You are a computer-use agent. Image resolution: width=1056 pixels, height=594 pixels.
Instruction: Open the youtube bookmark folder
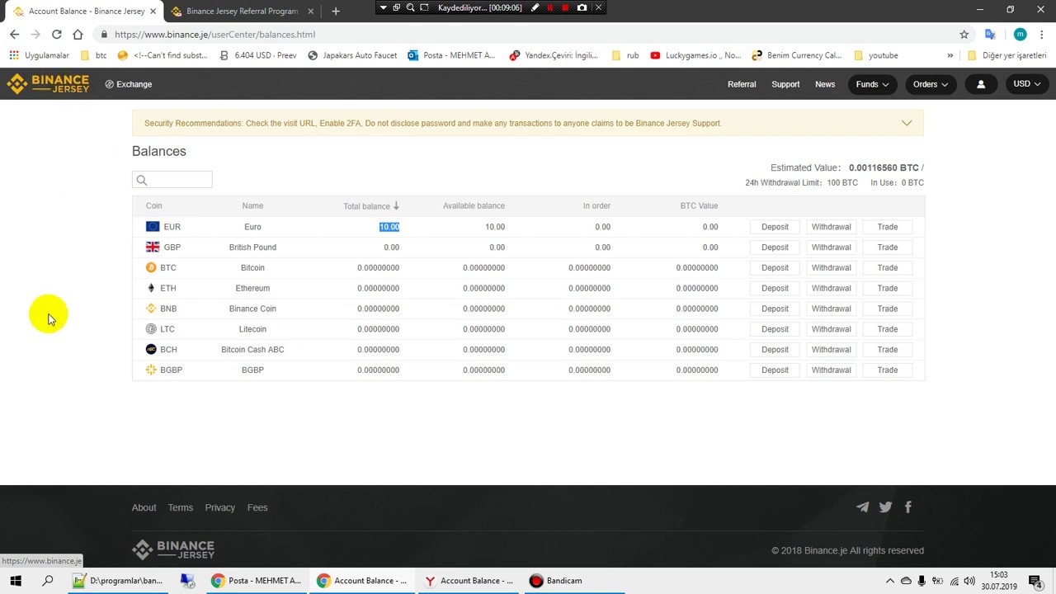[x=876, y=55]
